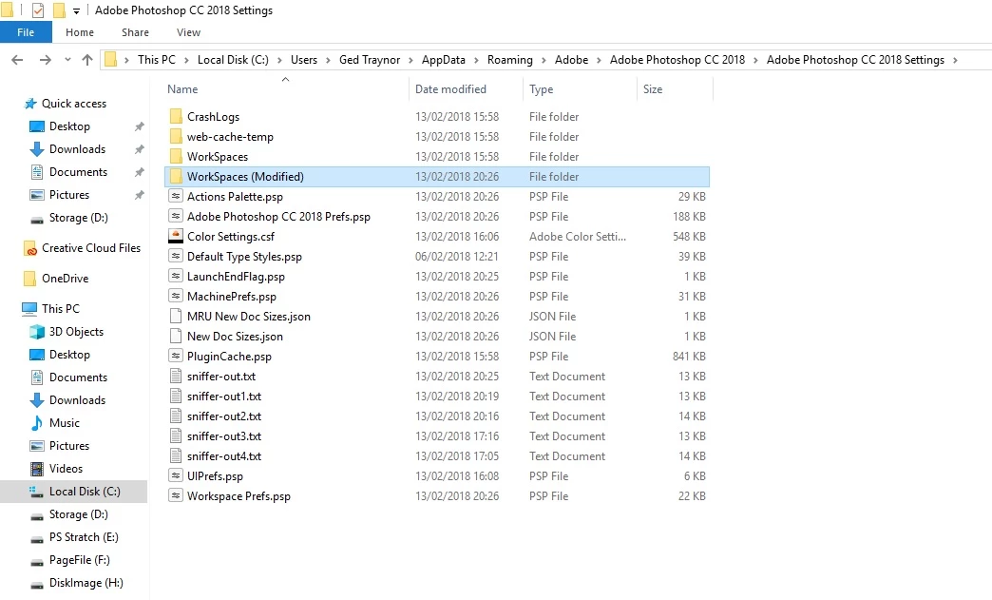Image resolution: width=992 pixels, height=600 pixels.
Task: Click the Properties quick access toolbar icon
Action: [38, 10]
